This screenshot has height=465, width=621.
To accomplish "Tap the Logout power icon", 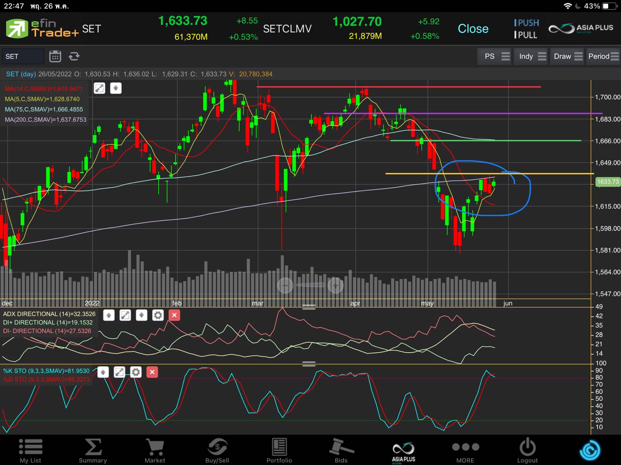I will 527,450.
